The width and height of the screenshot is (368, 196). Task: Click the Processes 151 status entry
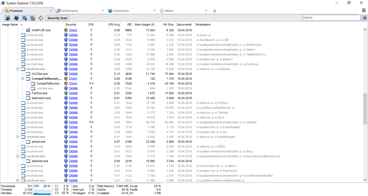16,186
